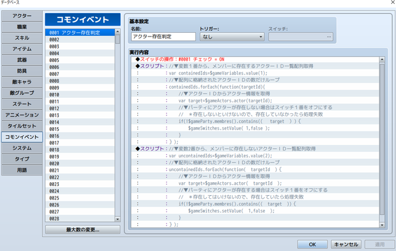Click the 実行内容 scrollbar up arrow
The width and height of the screenshot is (396, 251).
click(382, 59)
